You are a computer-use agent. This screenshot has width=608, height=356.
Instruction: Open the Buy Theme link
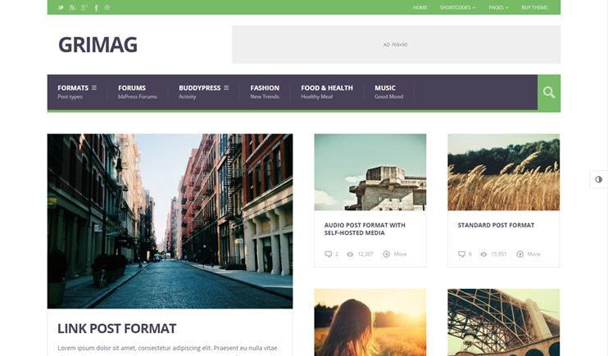(534, 7)
